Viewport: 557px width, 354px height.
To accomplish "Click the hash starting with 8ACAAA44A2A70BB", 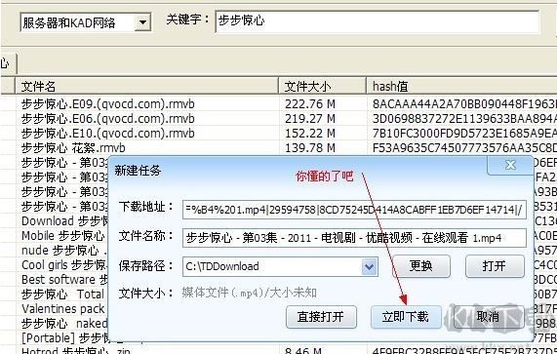I will [464, 104].
